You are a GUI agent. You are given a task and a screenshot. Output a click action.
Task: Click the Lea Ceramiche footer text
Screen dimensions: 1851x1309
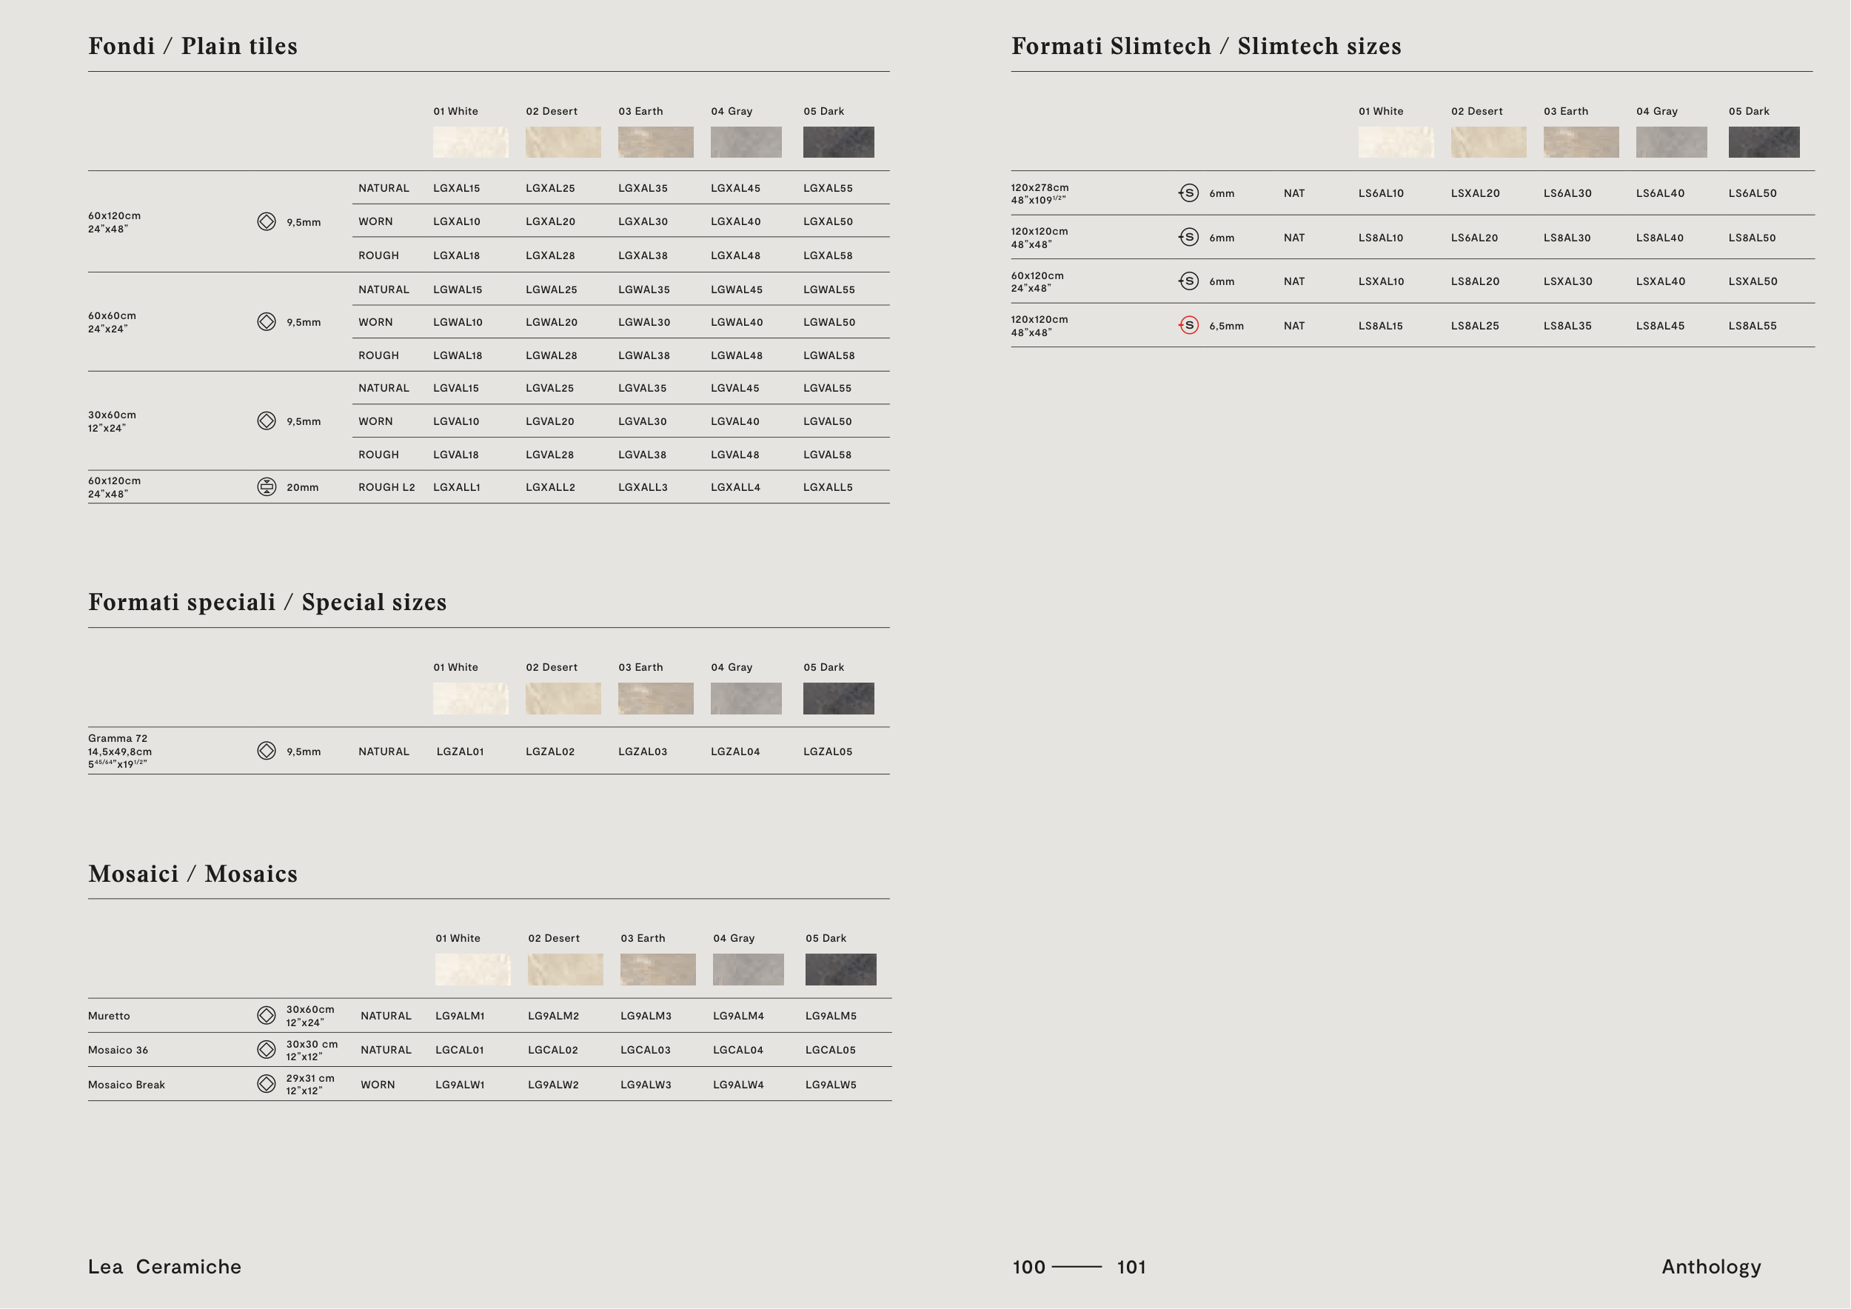click(x=164, y=1267)
